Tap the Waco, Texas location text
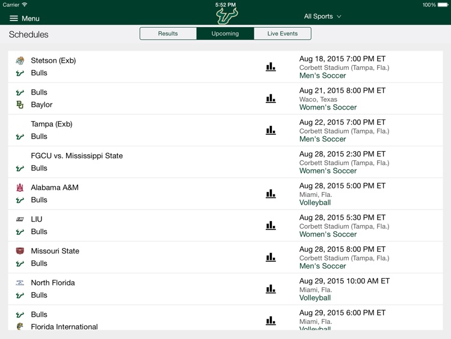This screenshot has height=339, width=451. tap(318, 99)
